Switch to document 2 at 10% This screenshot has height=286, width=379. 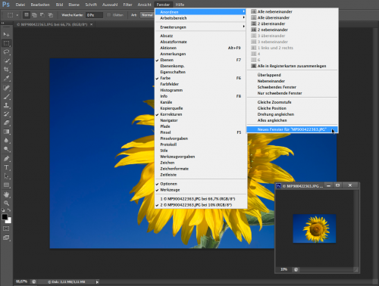[x=201, y=205]
